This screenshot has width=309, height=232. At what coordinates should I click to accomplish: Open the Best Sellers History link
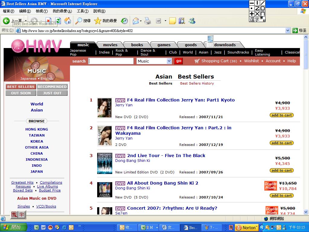(197, 83)
